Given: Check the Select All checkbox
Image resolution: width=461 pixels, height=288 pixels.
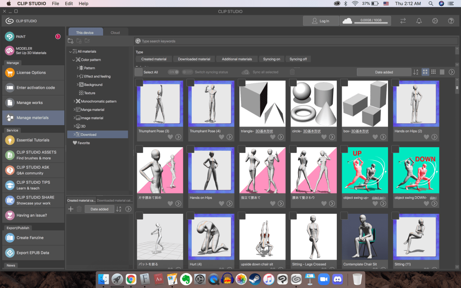Looking at the screenshot, I should coord(139,72).
